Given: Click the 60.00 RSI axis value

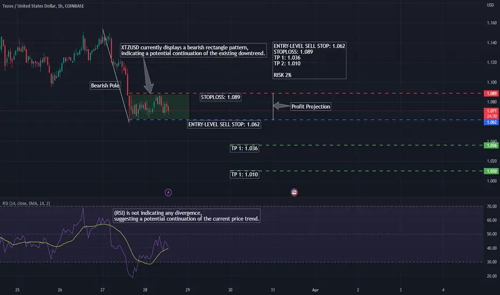Looking at the screenshot, I should click(x=491, y=220).
